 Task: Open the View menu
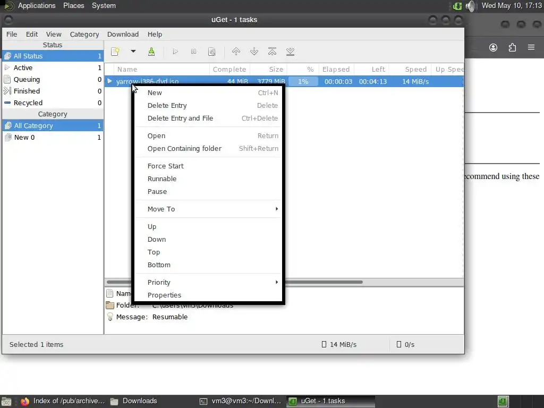54,34
